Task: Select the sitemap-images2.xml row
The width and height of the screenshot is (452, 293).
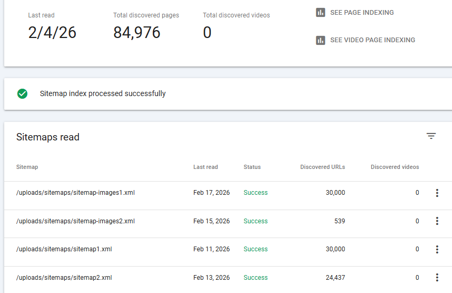Action: pos(75,221)
